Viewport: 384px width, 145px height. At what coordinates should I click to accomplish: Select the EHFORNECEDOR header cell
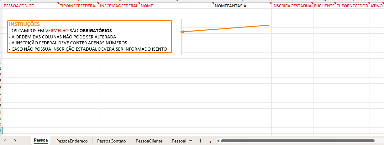tap(352, 6)
